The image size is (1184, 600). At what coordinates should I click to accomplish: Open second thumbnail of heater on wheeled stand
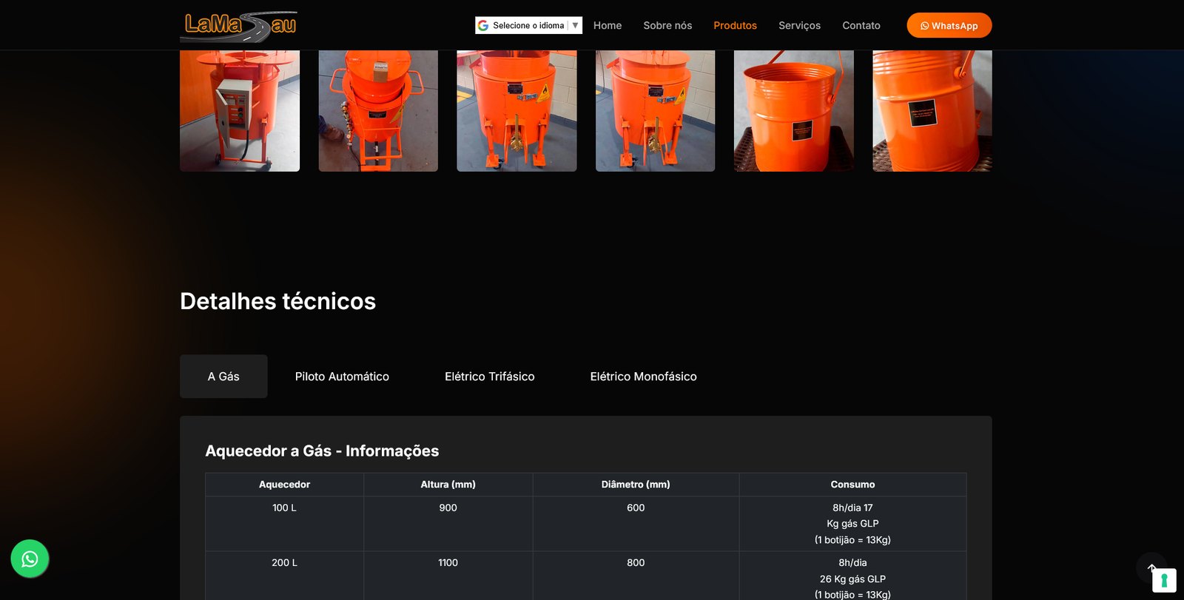(x=378, y=111)
